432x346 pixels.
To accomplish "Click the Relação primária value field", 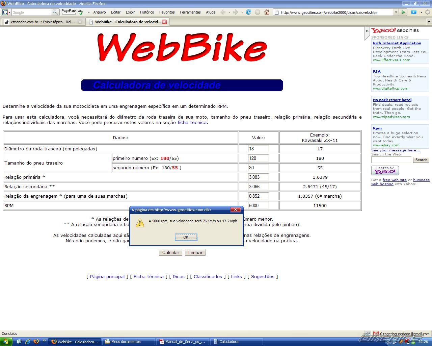I will click(258, 177).
